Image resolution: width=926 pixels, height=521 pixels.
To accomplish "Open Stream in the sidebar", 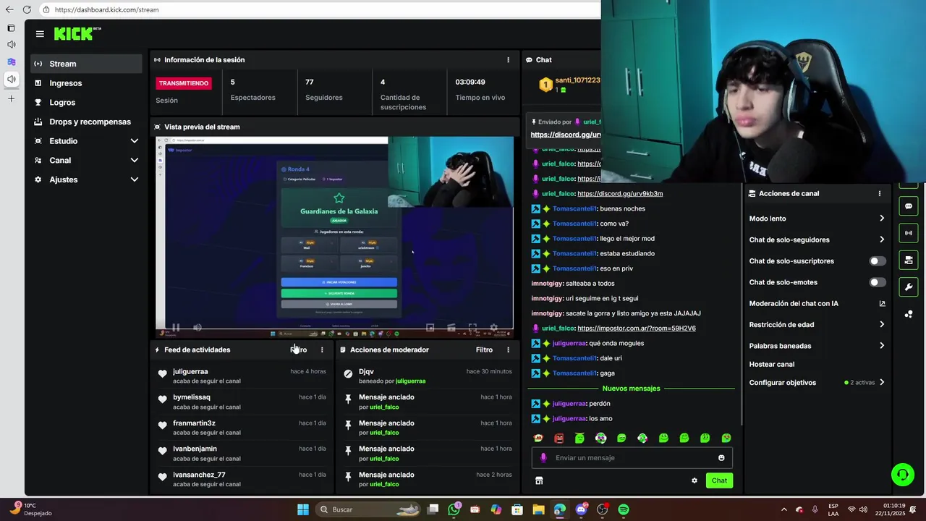I will (x=86, y=64).
